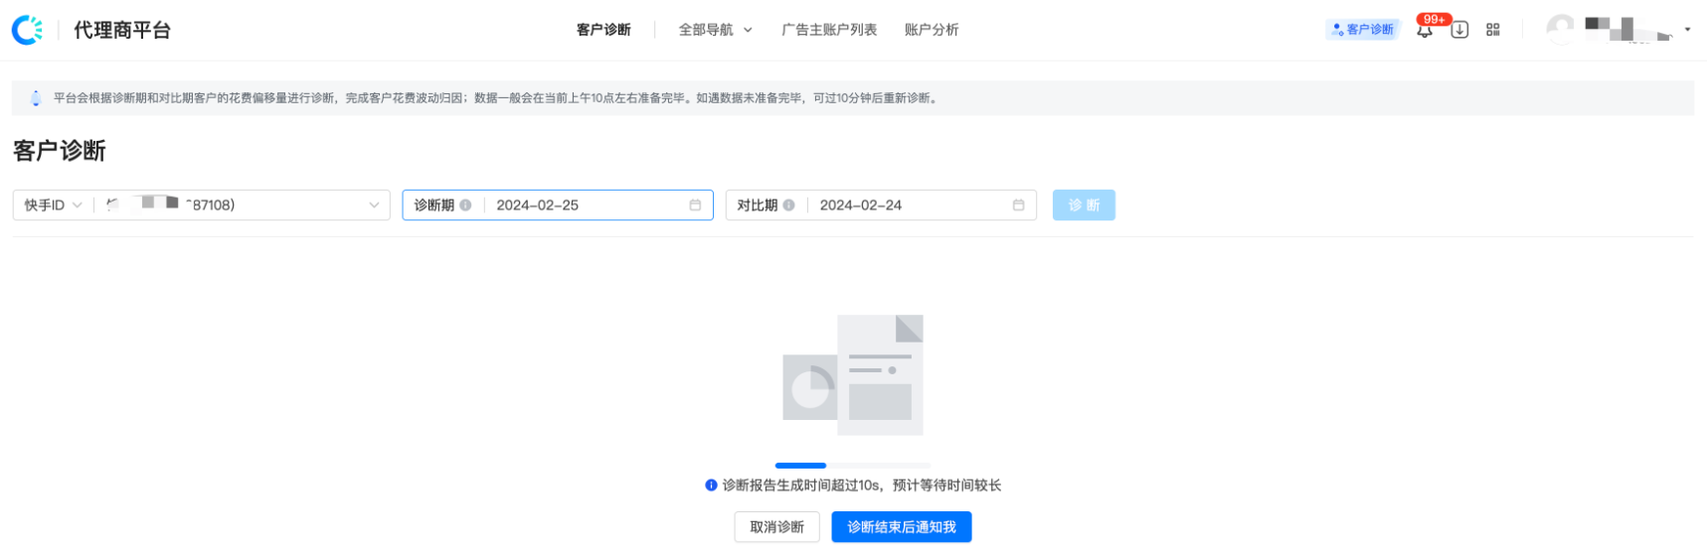Open the account selector ending 87108
The width and height of the screenshot is (1707, 551).
tap(243, 206)
